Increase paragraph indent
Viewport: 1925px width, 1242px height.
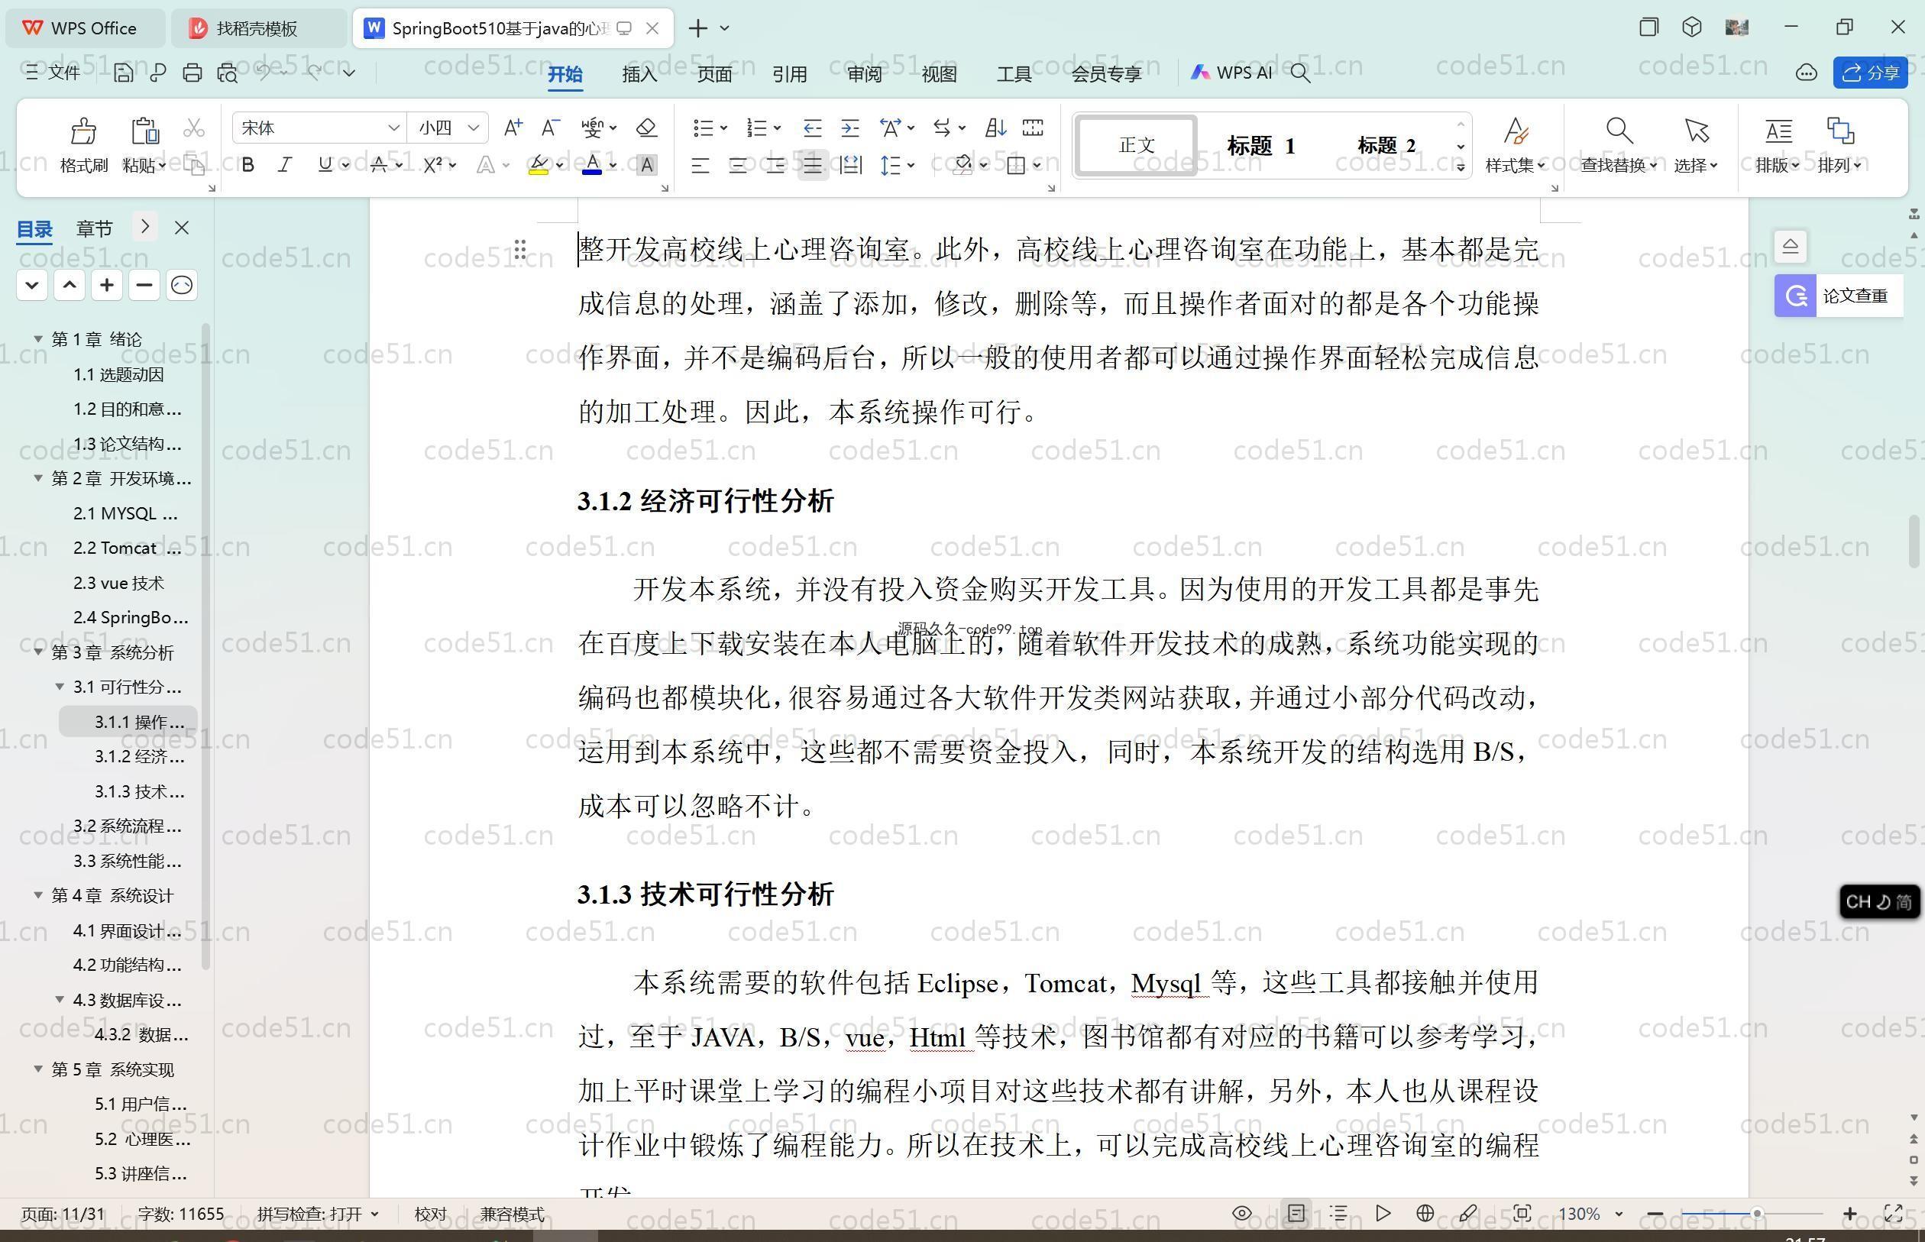pyautogui.click(x=850, y=128)
